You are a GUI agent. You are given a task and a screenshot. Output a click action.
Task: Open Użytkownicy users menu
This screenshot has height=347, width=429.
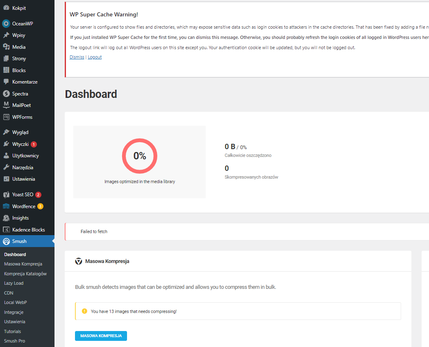(25, 155)
